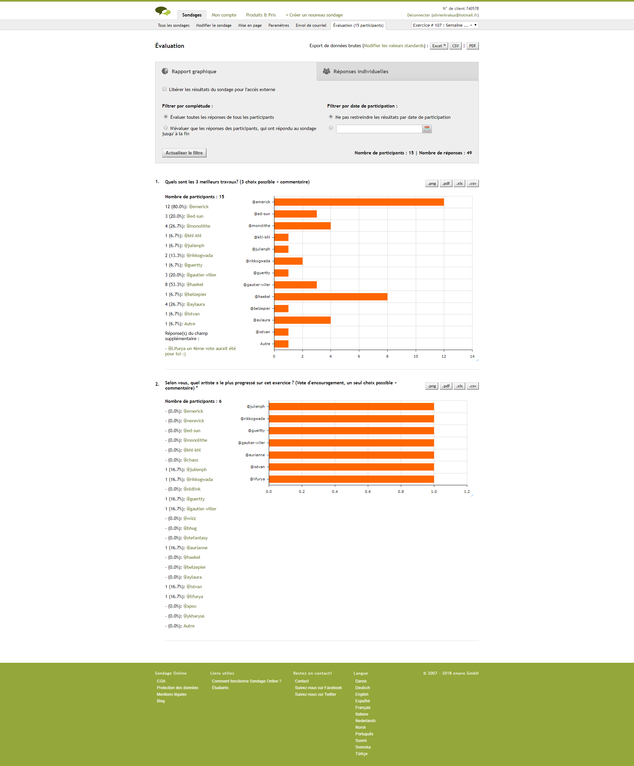Click the pie chart Rapport graphique icon

(165, 71)
